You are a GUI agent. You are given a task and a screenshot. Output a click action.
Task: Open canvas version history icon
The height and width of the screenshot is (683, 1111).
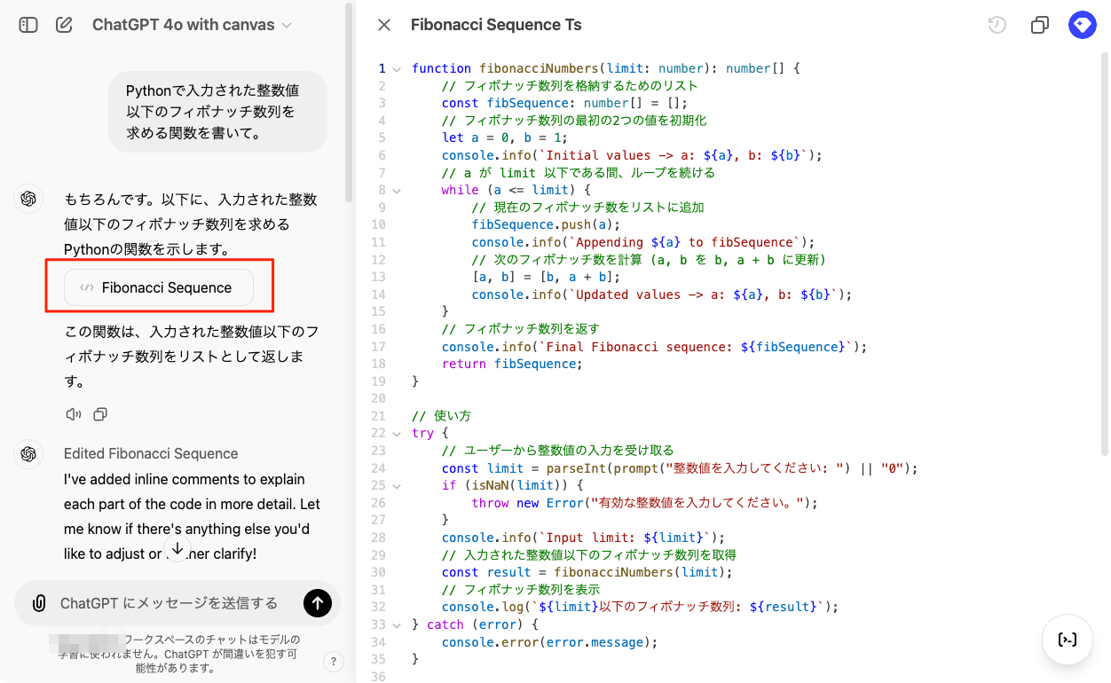coord(997,25)
